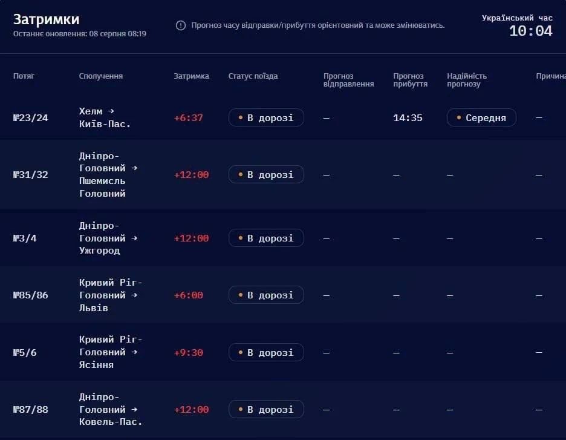Click the arrow in Дніпро to Пшемисль route
Viewport: 566px width, 440px height.
coord(134,168)
